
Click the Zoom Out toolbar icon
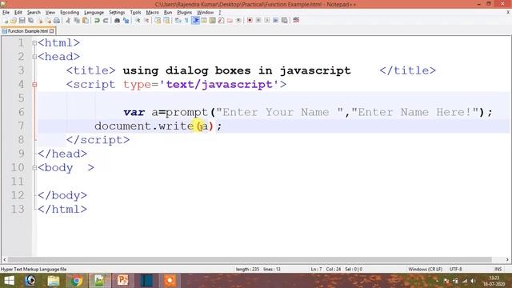[146, 20]
